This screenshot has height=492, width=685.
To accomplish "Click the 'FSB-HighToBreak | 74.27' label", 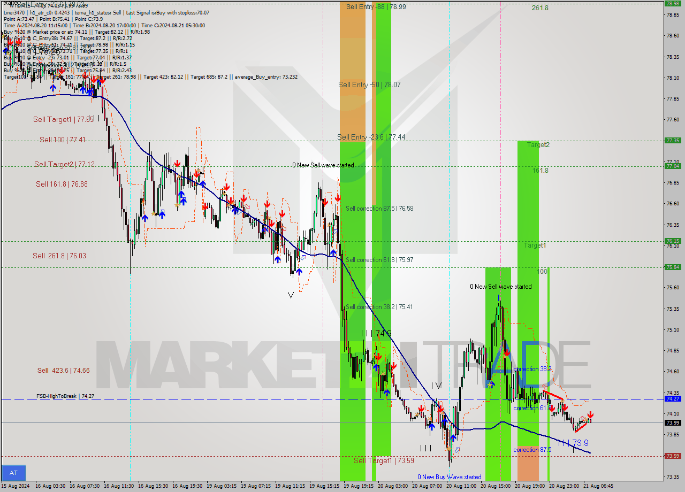I will click(x=65, y=396).
